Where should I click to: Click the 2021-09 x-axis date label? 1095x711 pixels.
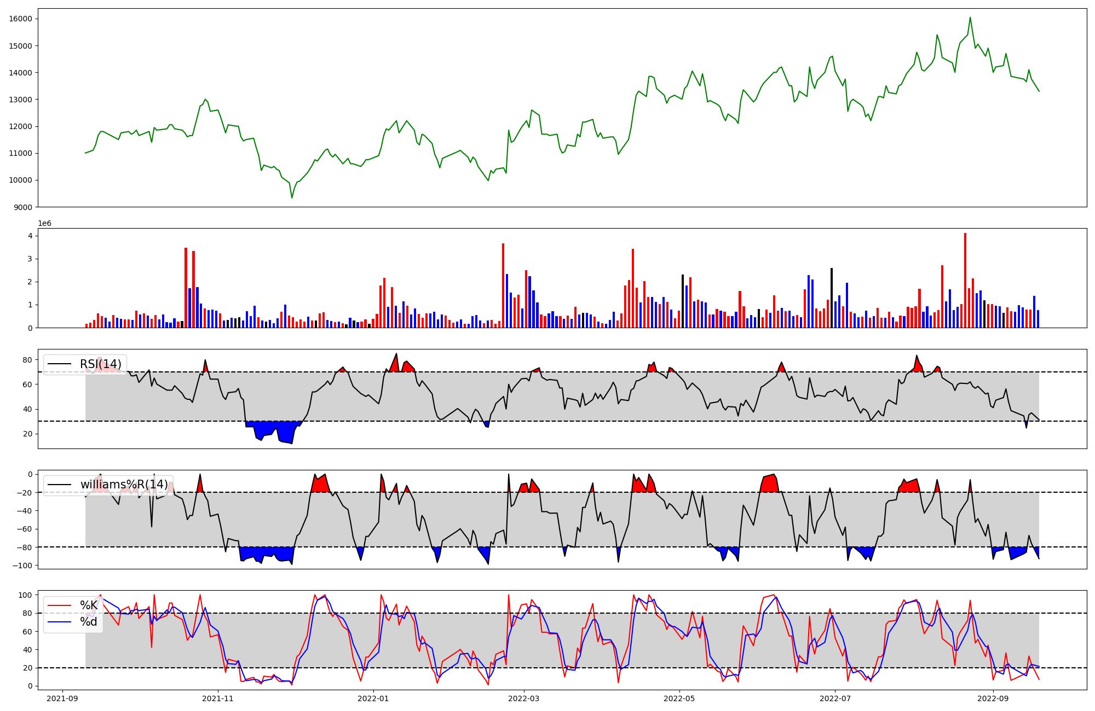click(62, 698)
